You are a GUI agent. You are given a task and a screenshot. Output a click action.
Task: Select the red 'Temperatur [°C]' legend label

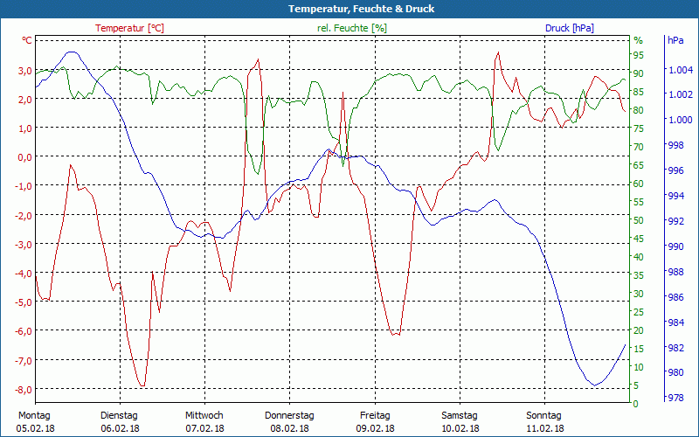click(x=129, y=28)
